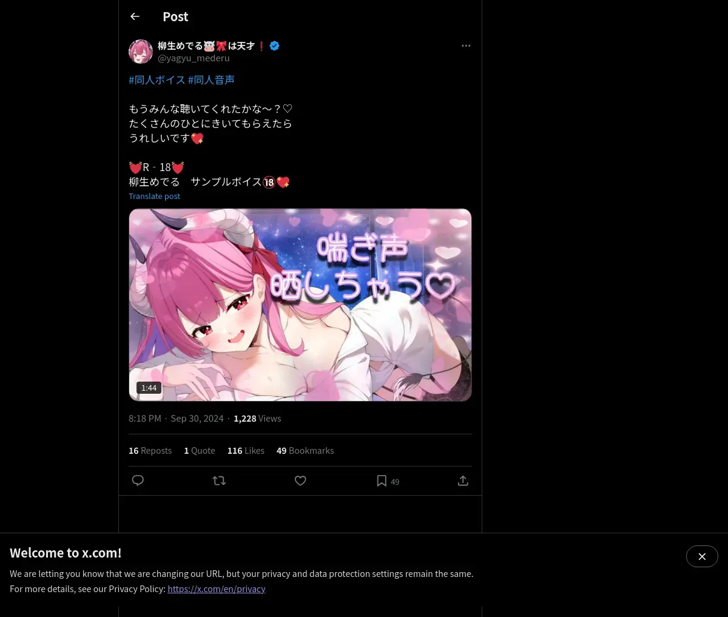Image resolution: width=728 pixels, height=617 pixels.
Task: Go back using the arrow icon
Action: tap(135, 17)
